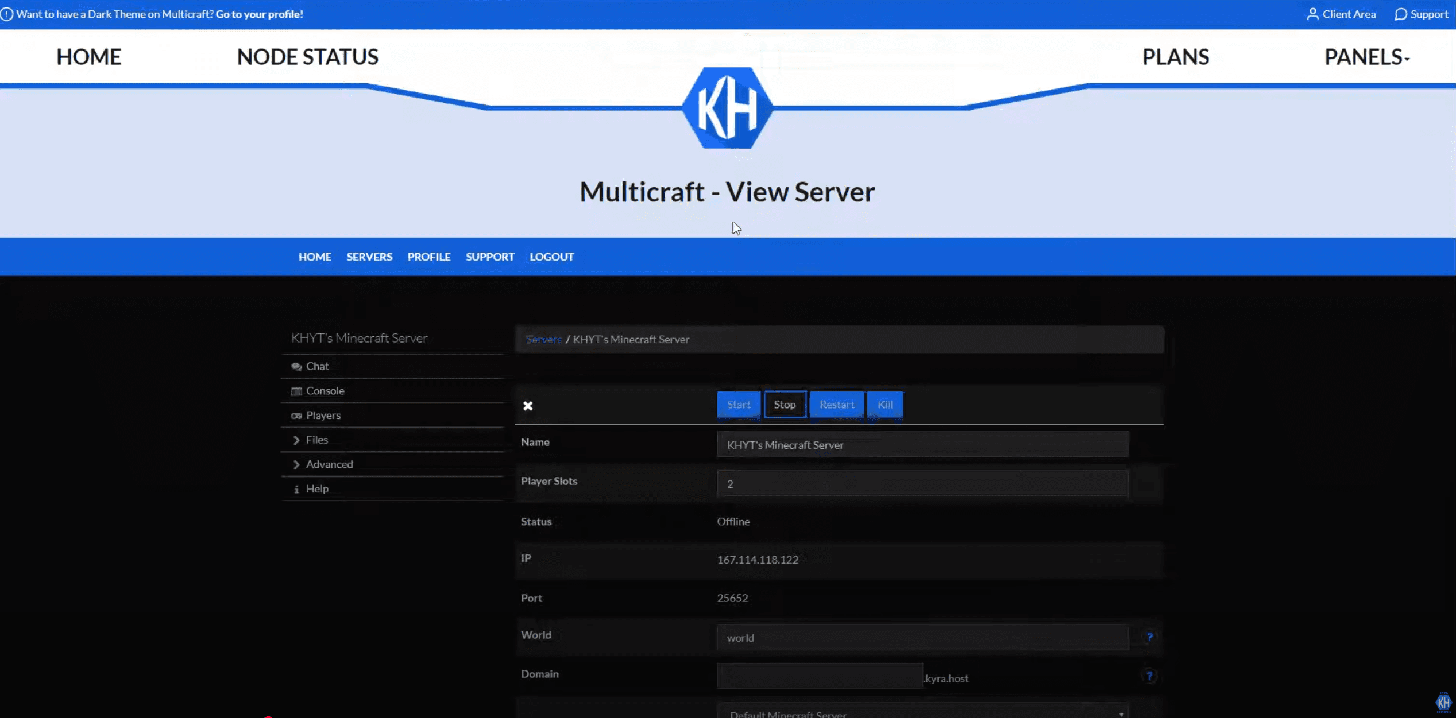Viewport: 1456px width, 718px height.
Task: Click the Start server button
Action: [739, 405]
